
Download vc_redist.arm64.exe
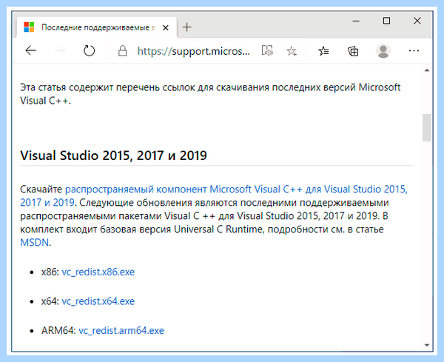[x=121, y=331]
